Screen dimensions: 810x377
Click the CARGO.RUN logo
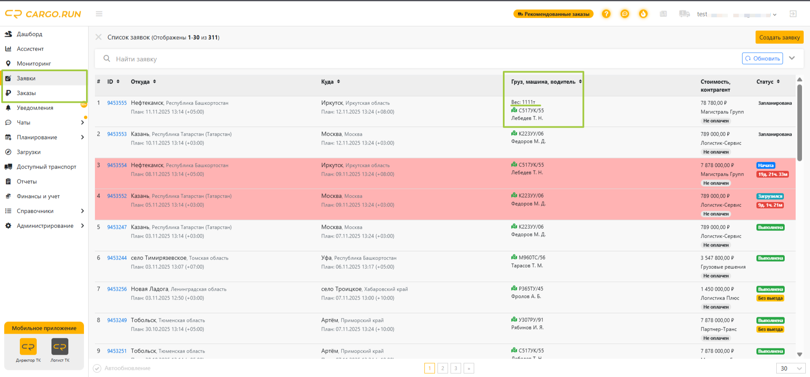pyautogui.click(x=43, y=14)
